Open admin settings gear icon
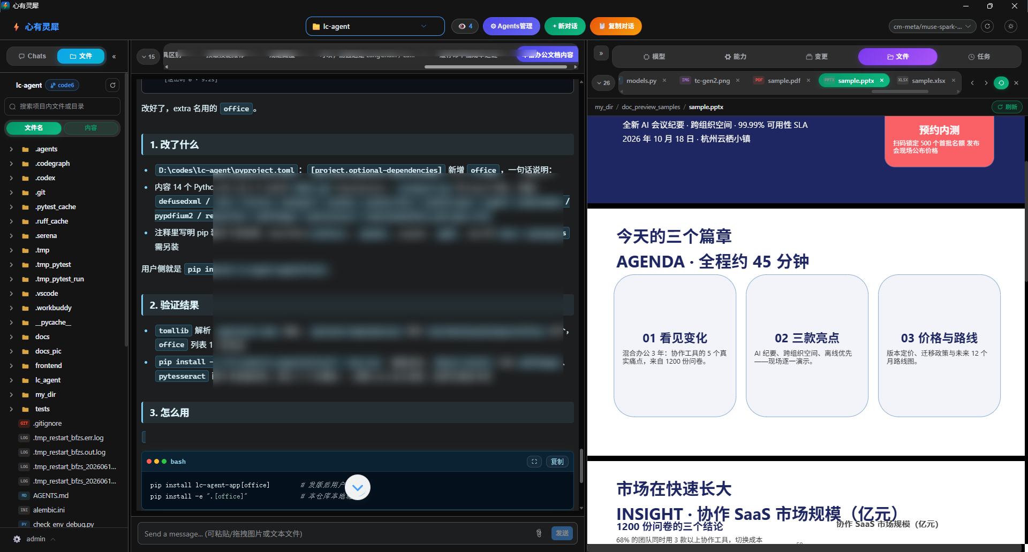 coord(17,539)
